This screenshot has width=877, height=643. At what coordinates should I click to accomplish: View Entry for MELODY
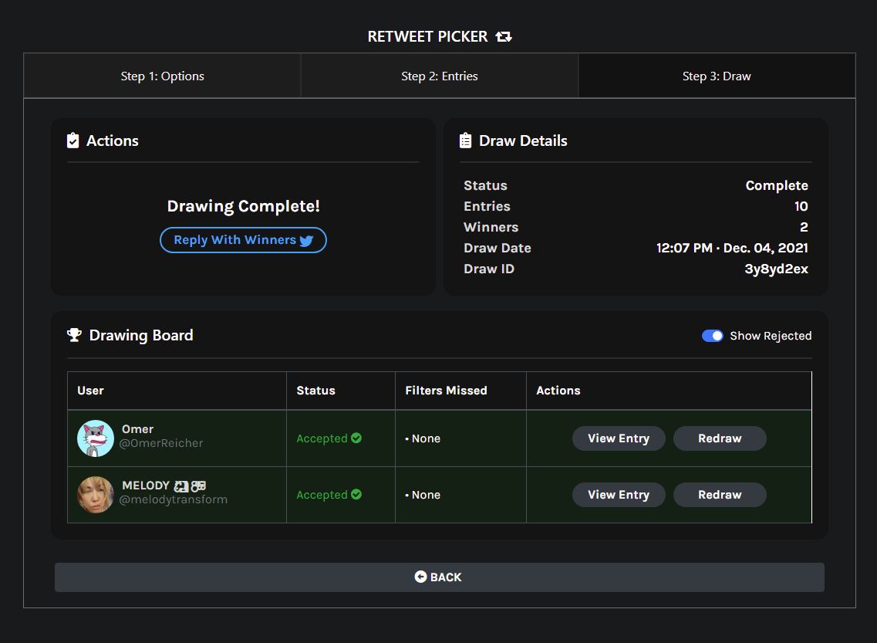[619, 495]
